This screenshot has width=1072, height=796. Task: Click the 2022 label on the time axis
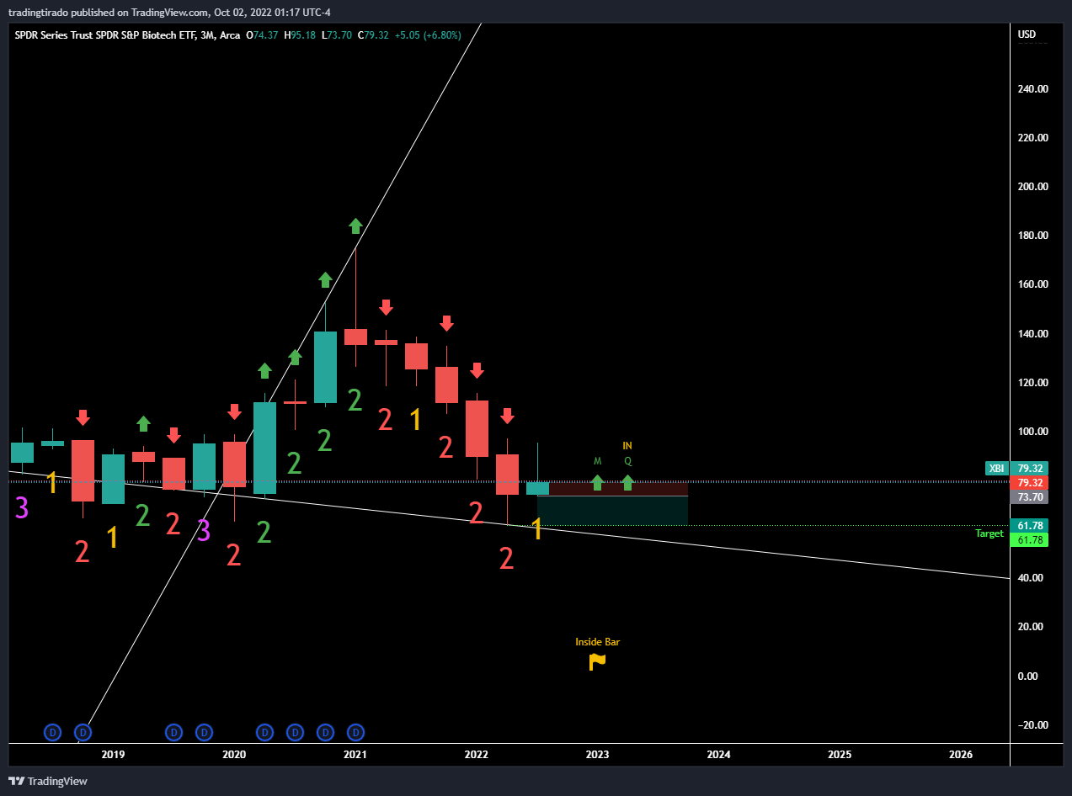tap(477, 755)
